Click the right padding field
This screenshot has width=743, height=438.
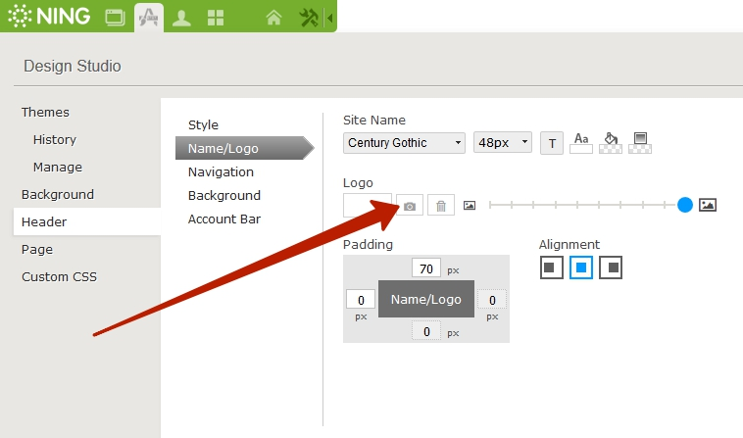492,299
